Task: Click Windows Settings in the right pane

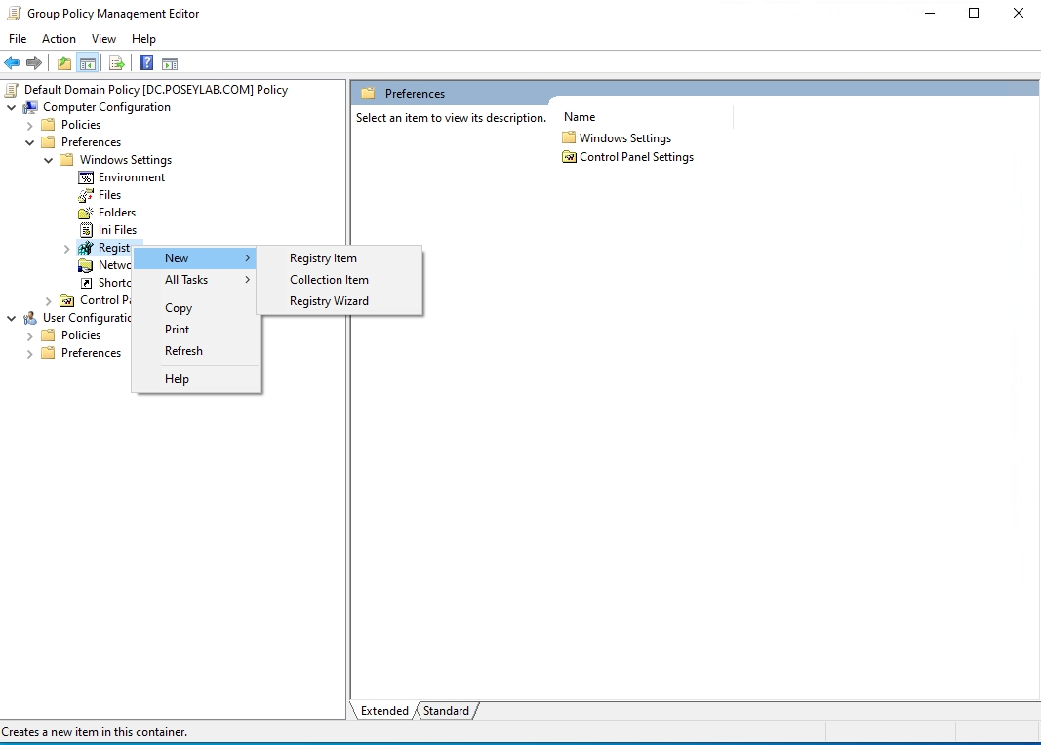Action: pos(624,137)
